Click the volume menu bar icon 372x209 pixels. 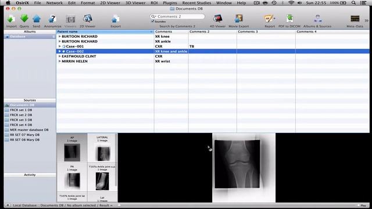(300, 3)
